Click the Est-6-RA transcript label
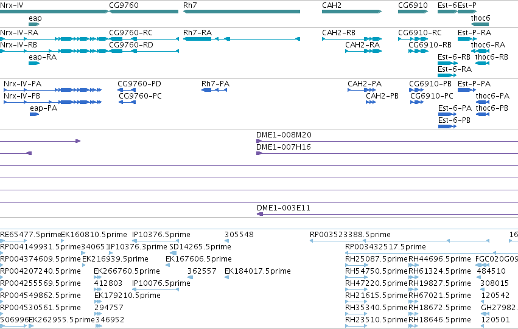518x329 pixels. click(x=455, y=69)
